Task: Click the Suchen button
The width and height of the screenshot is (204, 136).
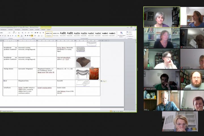Action: point(129,32)
